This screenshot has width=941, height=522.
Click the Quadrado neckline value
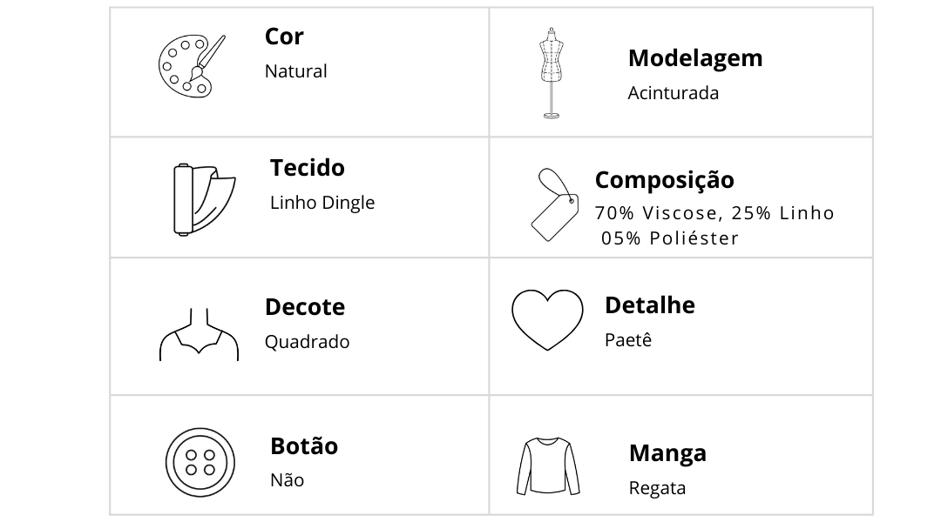pos(307,342)
